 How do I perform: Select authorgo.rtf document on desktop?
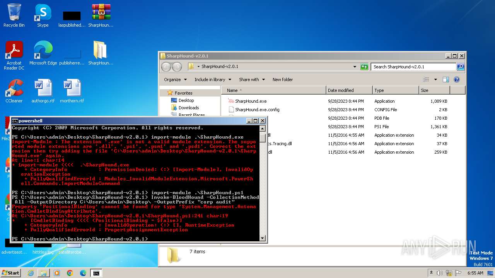(43, 91)
